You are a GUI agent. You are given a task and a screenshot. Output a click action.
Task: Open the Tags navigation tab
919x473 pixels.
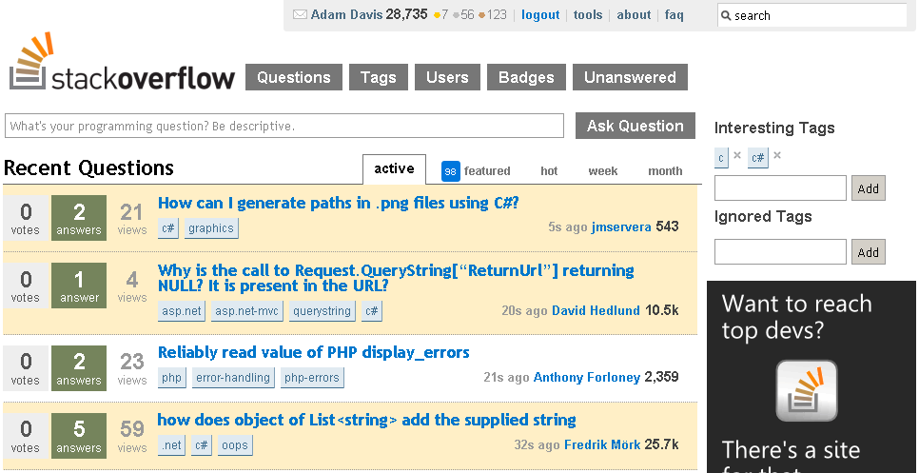point(378,77)
